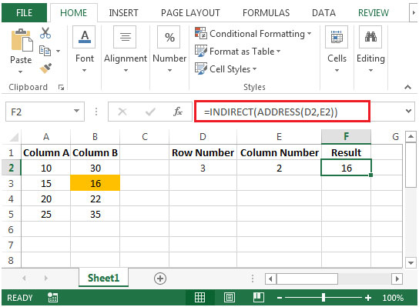
Task: Click the Format as Table icon
Action: [201, 51]
